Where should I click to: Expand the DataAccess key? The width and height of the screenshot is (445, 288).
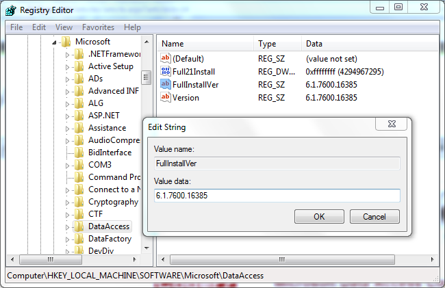(67, 227)
